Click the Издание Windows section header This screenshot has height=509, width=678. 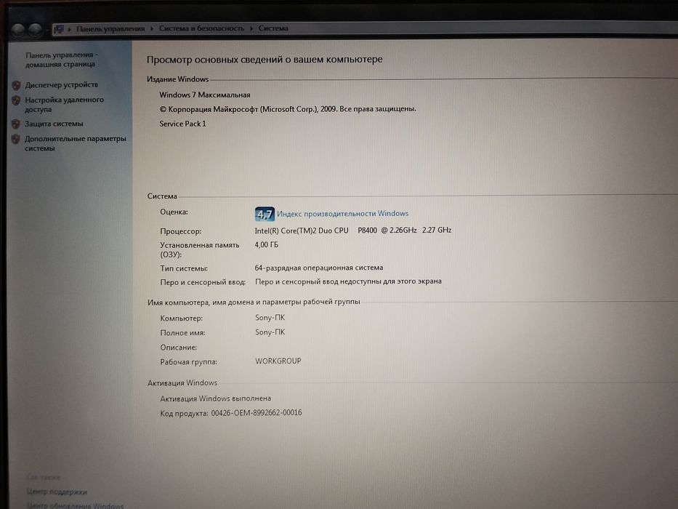(x=177, y=79)
